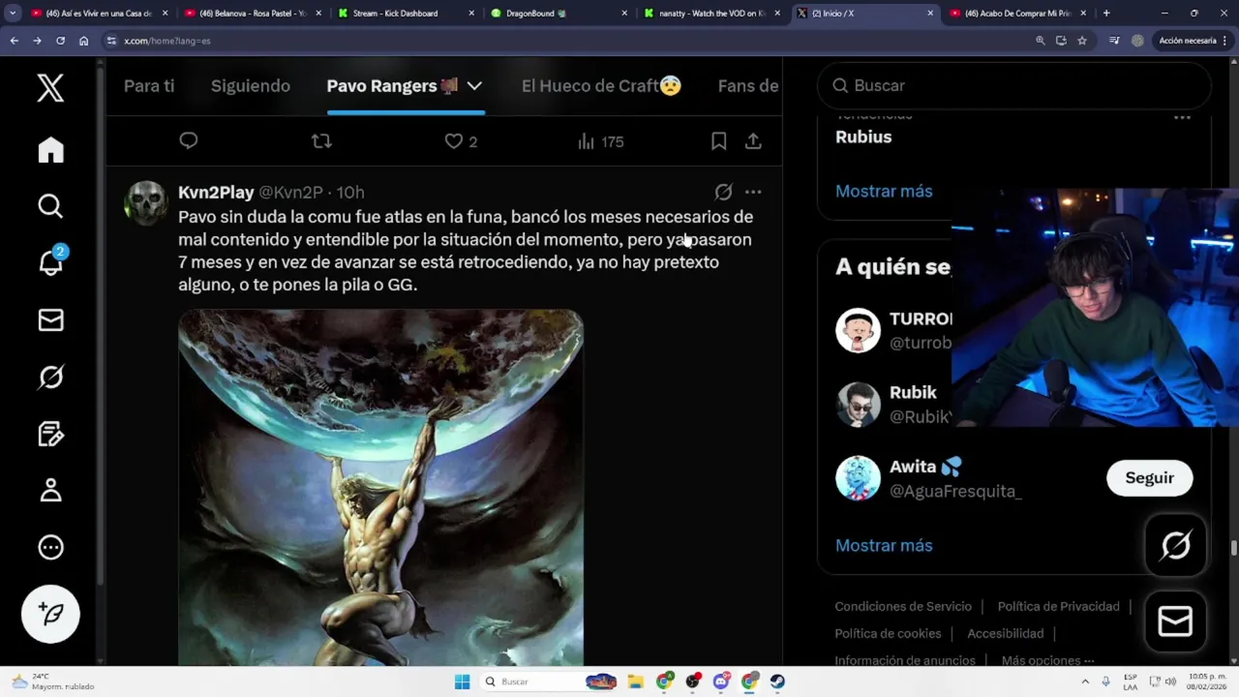This screenshot has width=1239, height=697.
Task: Click the browser back arrow
Action: [14, 41]
